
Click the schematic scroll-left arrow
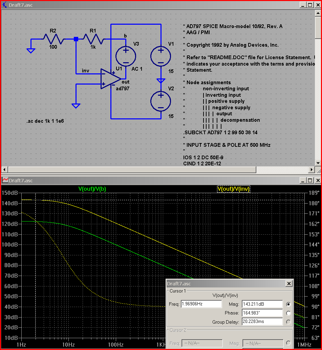pos(5,170)
